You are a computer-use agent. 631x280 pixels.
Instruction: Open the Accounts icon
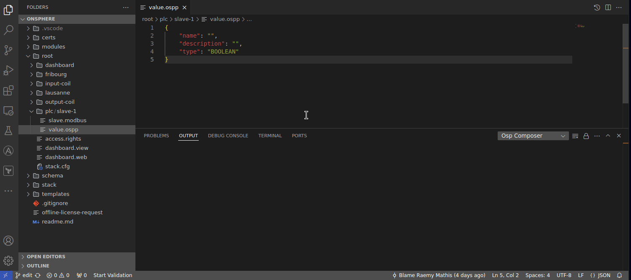tap(8, 241)
